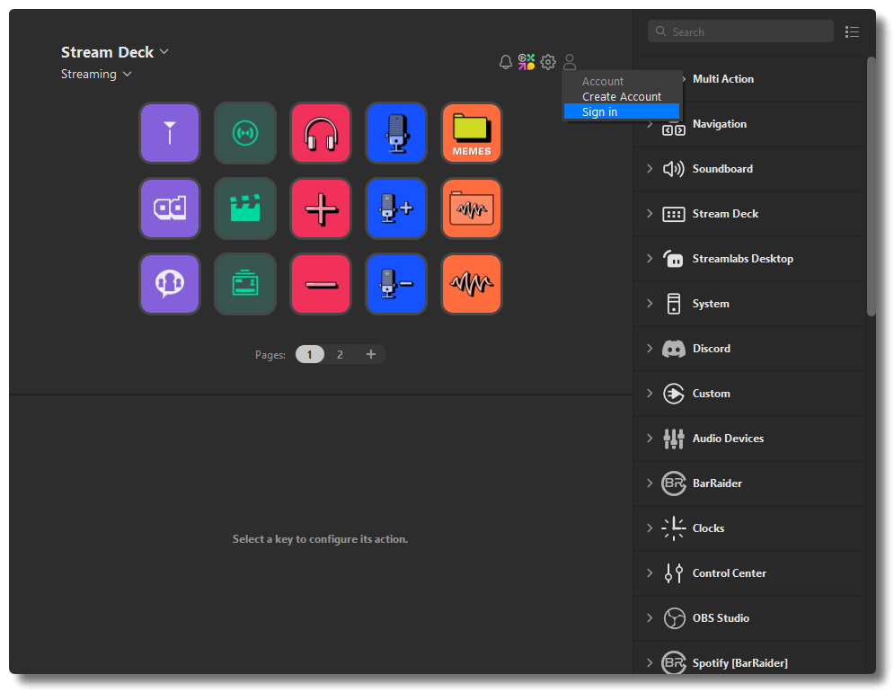Viewport: 894px width, 692px height.
Task: Click the Multi Action category label
Action: 723,79
